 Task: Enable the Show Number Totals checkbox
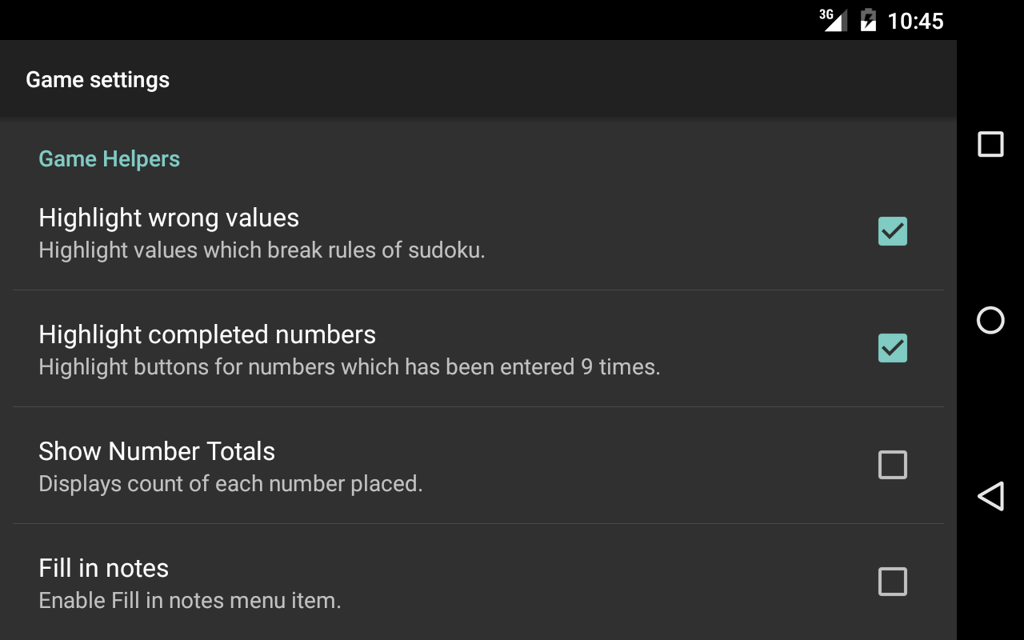click(x=893, y=465)
